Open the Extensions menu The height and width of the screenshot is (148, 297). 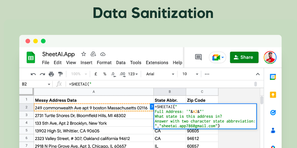click(x=157, y=62)
